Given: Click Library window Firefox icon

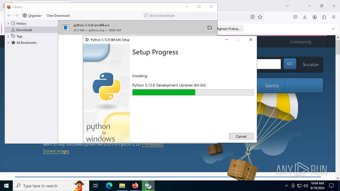Looking at the screenshot, I should tap(9, 7).
